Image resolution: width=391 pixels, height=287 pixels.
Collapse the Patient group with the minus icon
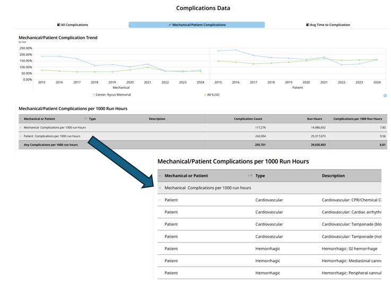[160, 200]
